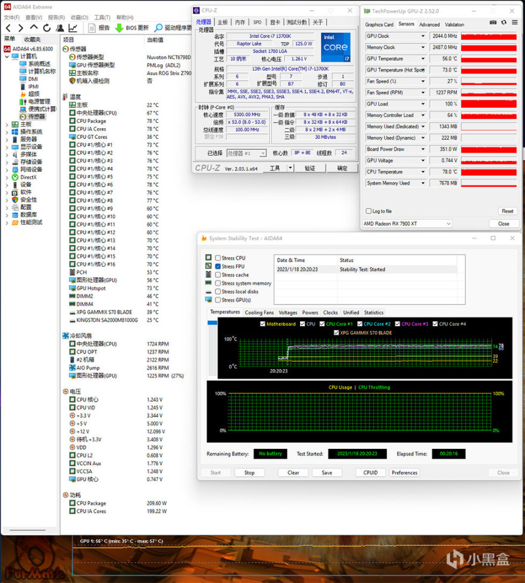Click the blue slider left of temperature graph
Image resolution: width=525 pixels, height=583 pixels.
212,322
